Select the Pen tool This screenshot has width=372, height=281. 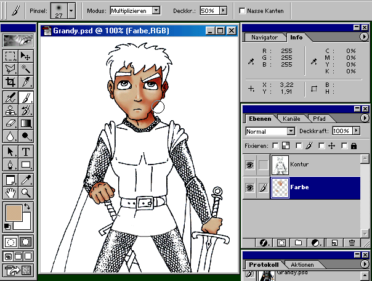pos(10,165)
